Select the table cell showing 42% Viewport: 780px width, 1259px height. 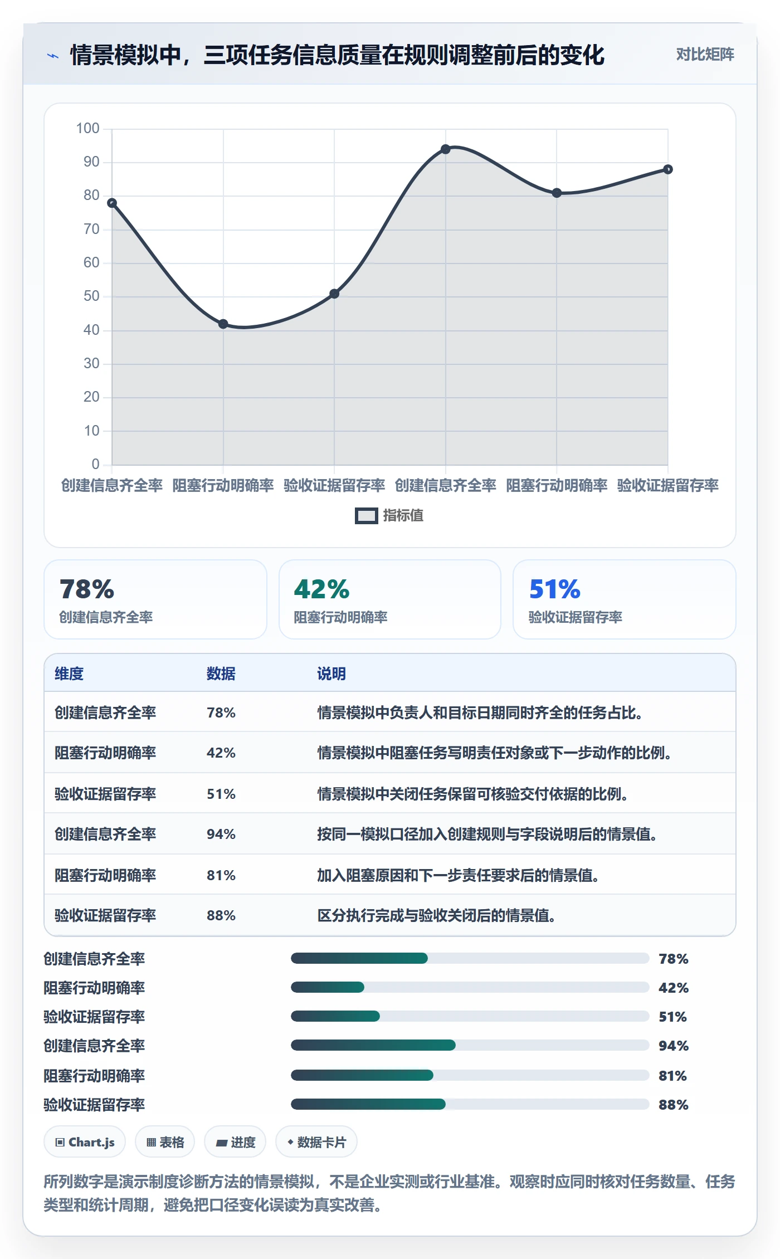pyautogui.click(x=221, y=753)
